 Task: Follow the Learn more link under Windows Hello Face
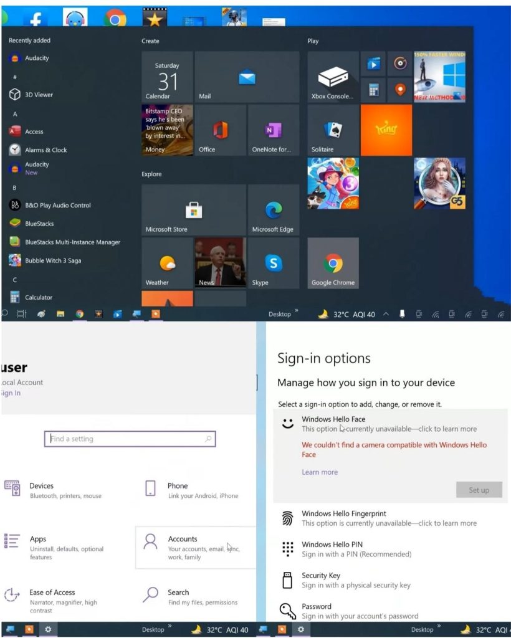click(x=320, y=472)
